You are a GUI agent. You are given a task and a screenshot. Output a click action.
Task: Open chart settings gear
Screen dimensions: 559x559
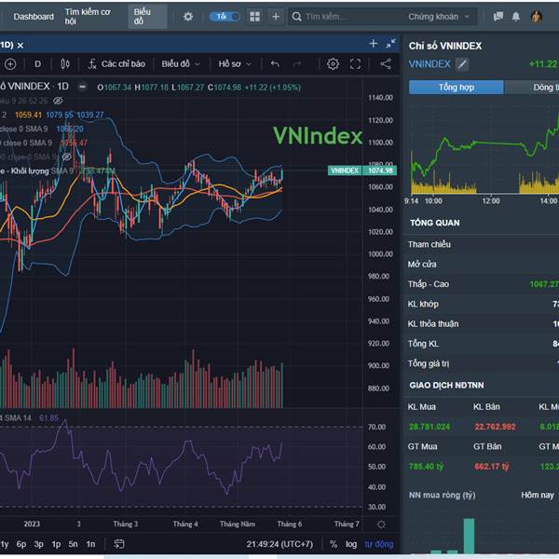click(x=333, y=64)
